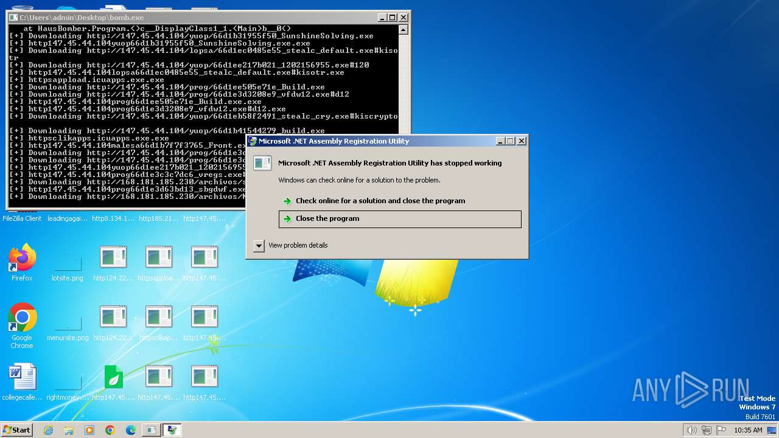Maximize the bomb.exe console window
Viewport: 779px width, 438px height.
click(x=392, y=18)
